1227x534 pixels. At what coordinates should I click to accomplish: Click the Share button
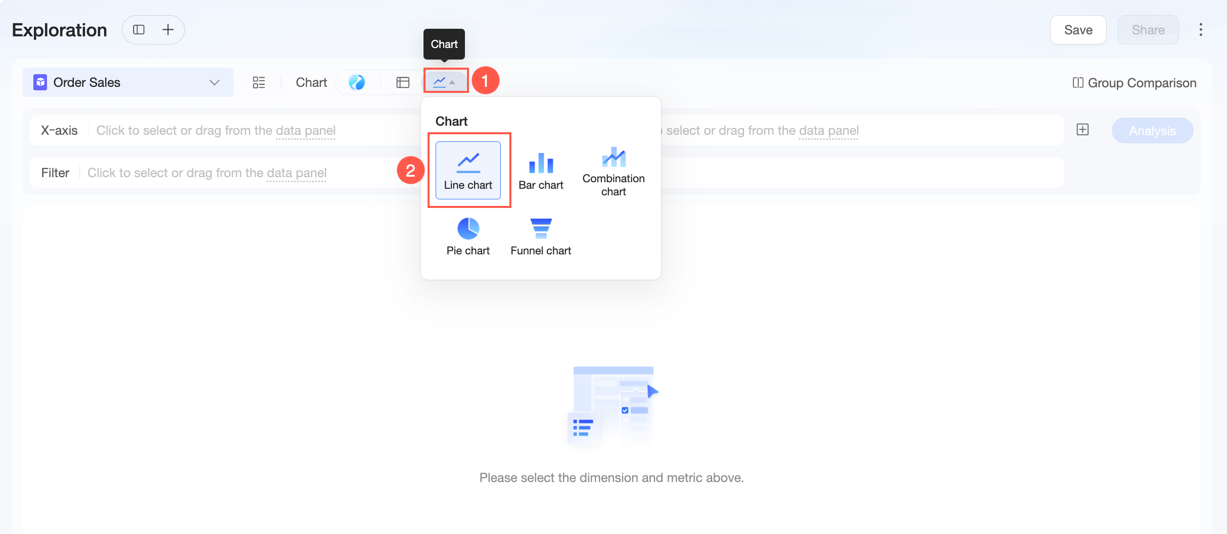1148,30
